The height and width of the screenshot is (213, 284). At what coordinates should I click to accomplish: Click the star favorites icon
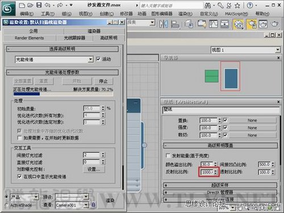[x=237, y=6]
